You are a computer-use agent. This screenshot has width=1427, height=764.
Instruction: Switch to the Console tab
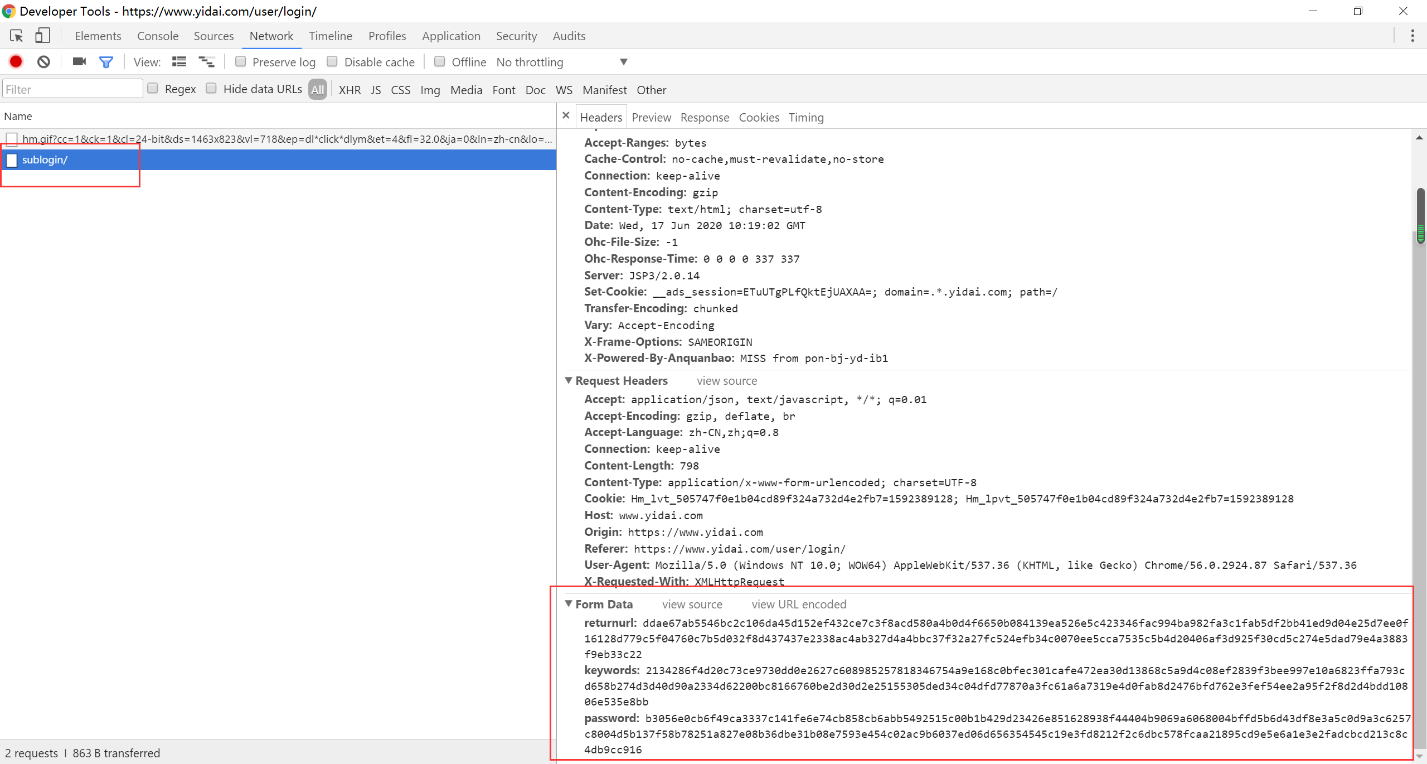tap(158, 36)
